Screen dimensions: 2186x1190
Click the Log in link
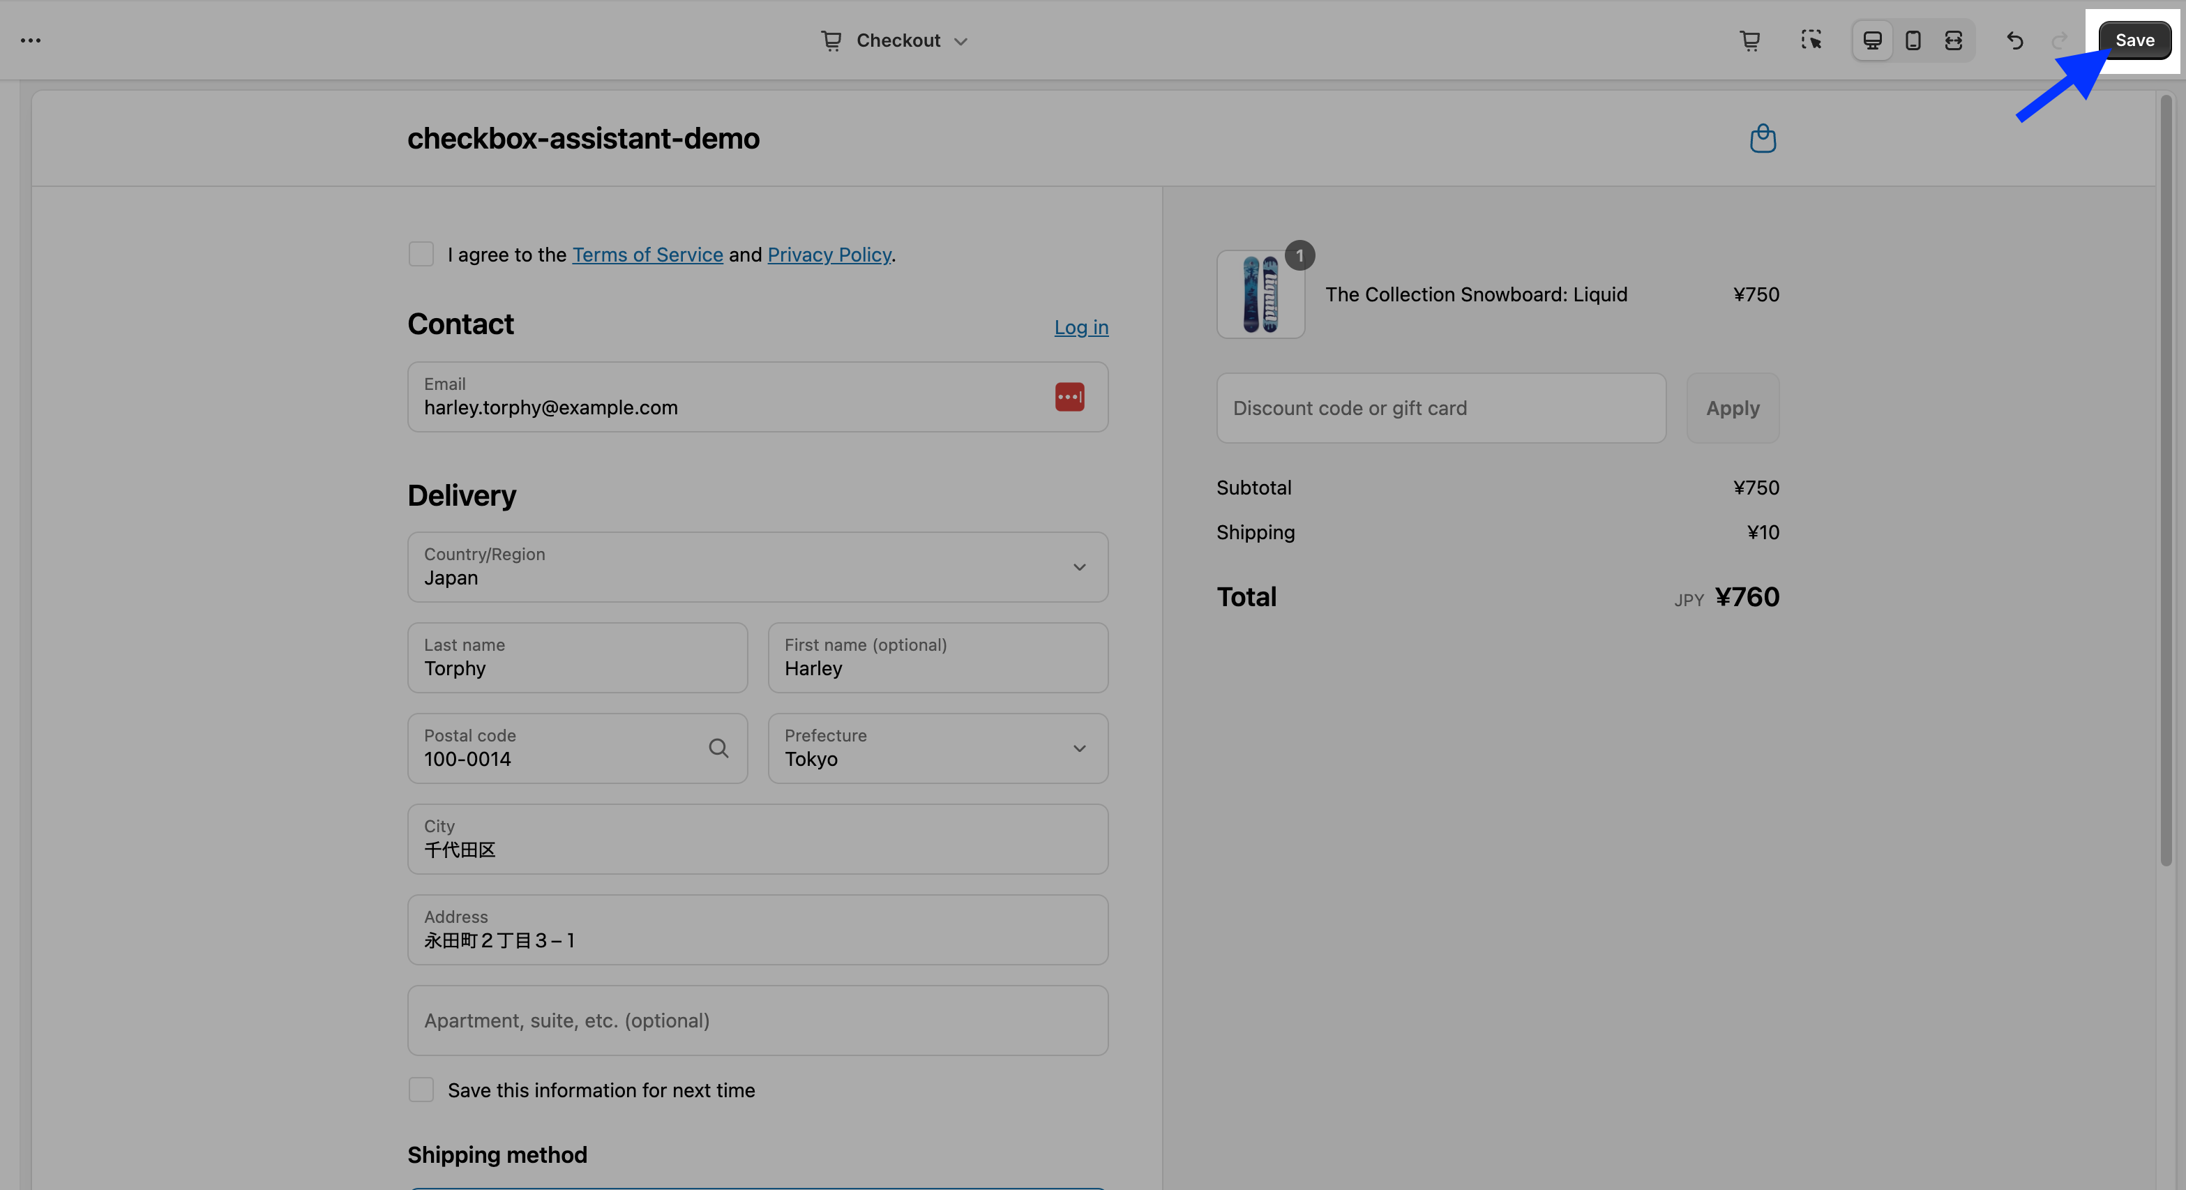(x=1080, y=326)
